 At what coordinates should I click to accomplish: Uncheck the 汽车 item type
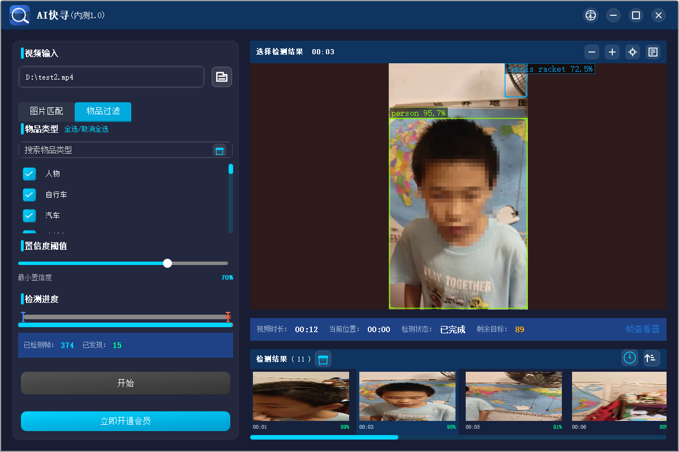29,215
